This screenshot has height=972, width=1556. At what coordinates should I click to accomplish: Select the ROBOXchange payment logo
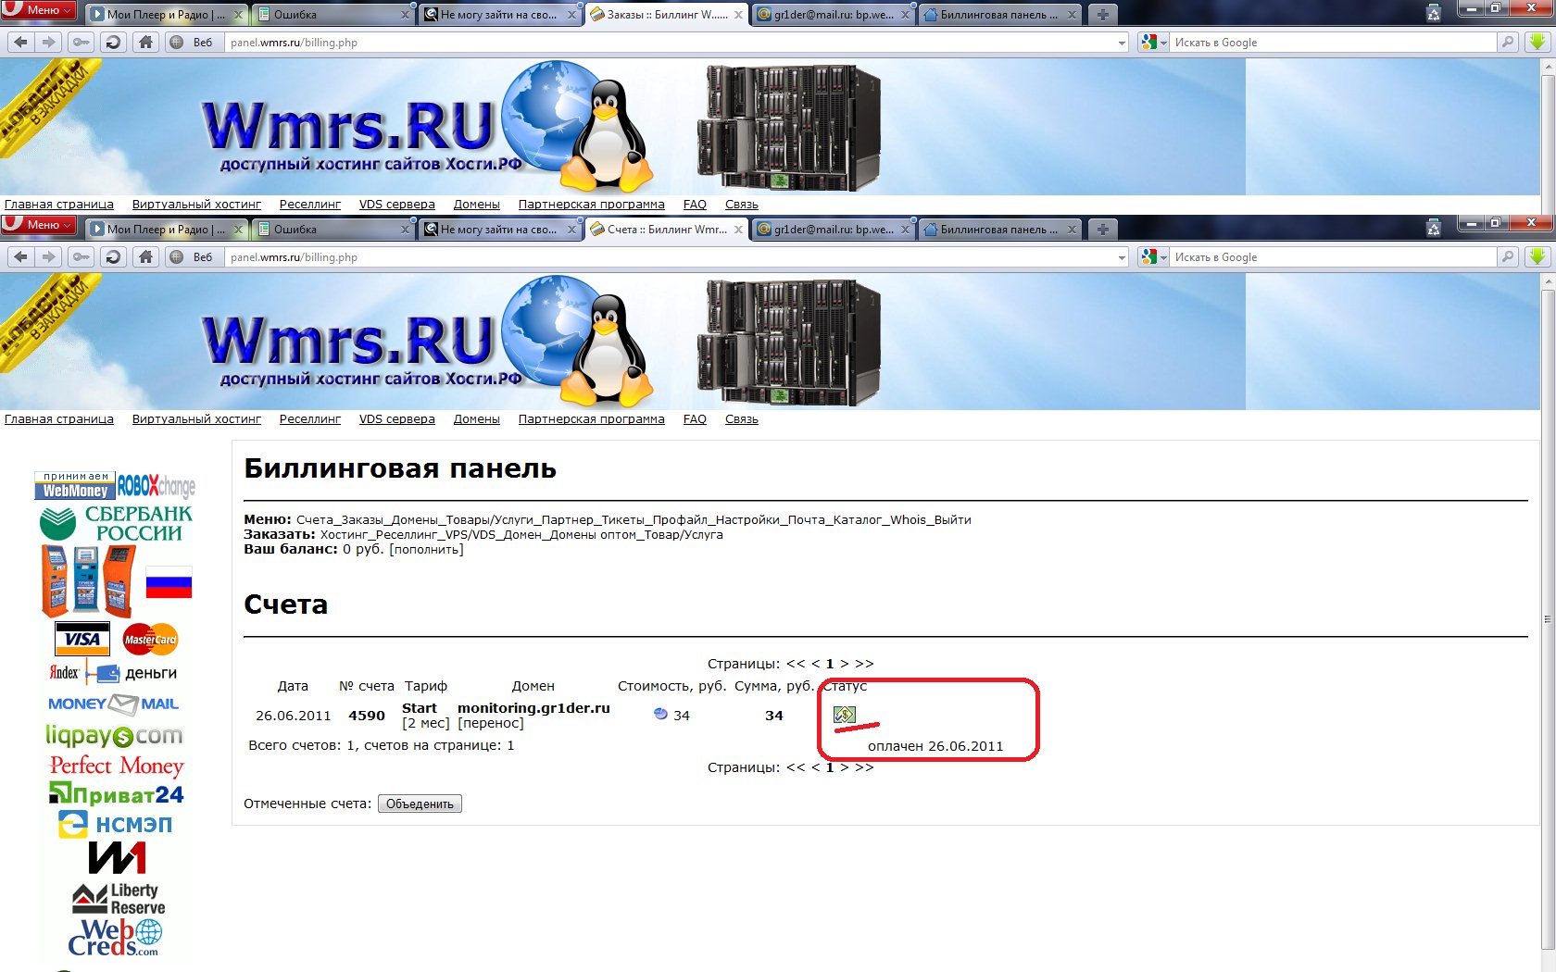coord(156,485)
